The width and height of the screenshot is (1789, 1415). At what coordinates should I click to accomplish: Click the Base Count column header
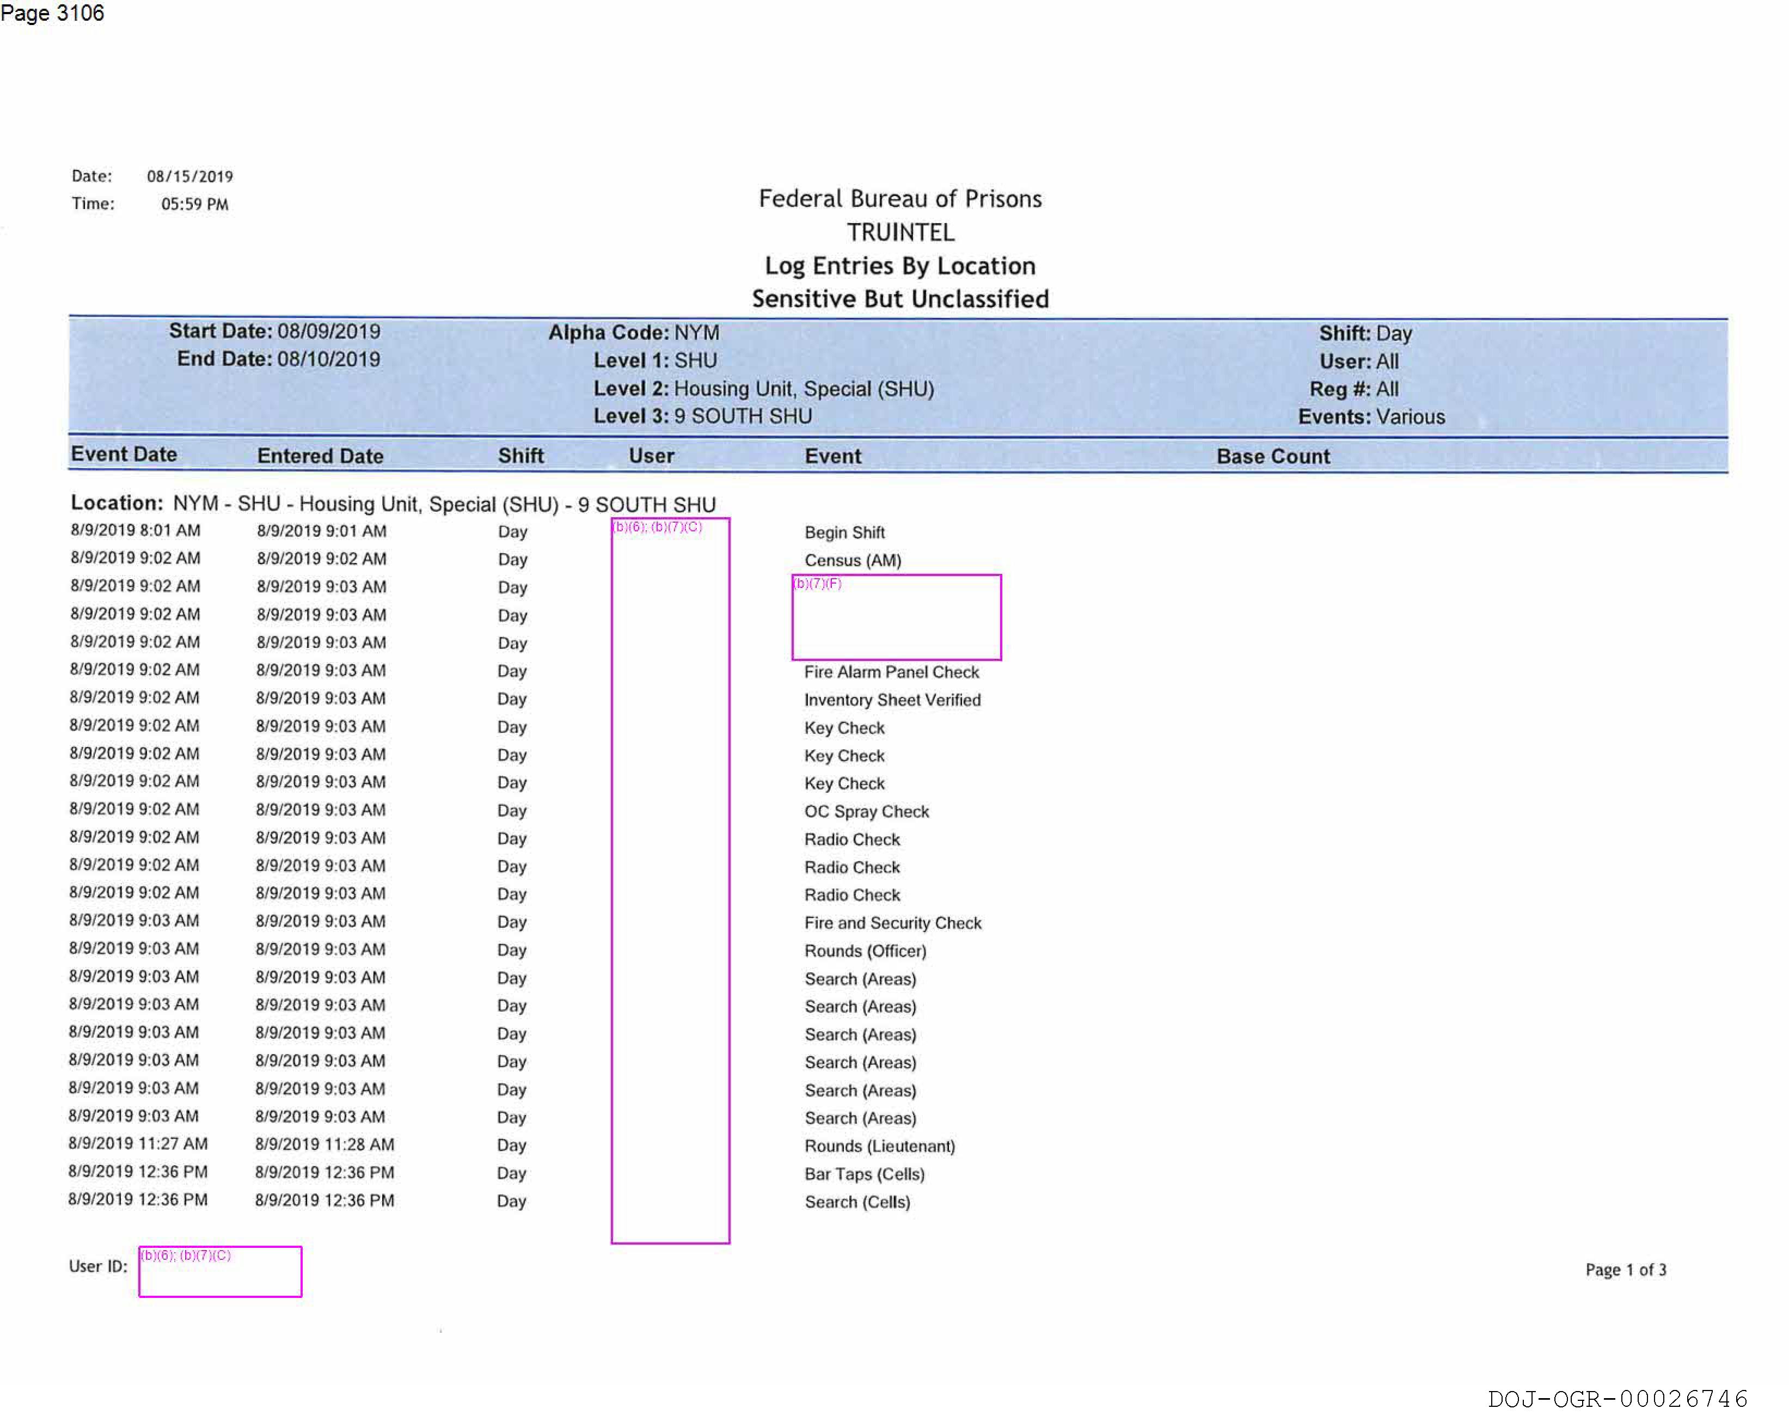point(1273,456)
